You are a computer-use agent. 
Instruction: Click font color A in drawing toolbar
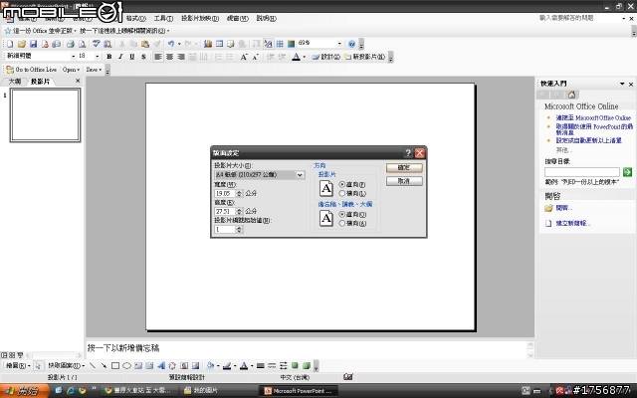pos(244,366)
